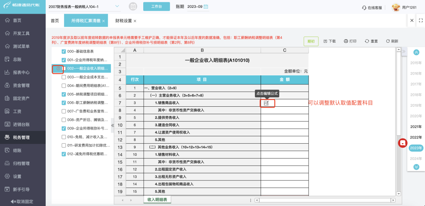Viewport: 425px width, 206px height.
Task: Click the question mark icon beside 002
Action: click(58, 69)
